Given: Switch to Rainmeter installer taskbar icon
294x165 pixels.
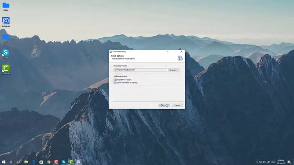Looking at the screenshot, I should coord(79,162).
